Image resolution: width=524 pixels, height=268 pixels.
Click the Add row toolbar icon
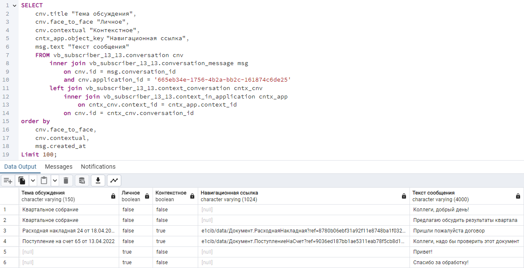coord(8,180)
